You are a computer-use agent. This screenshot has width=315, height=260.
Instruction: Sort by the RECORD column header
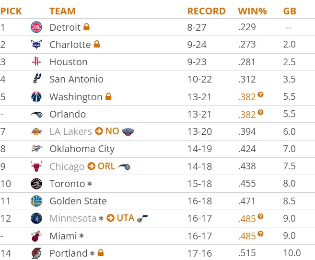coord(206,11)
